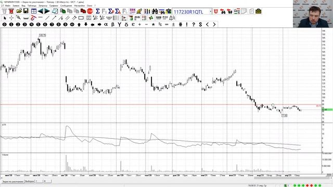This screenshot has height=187, width=333.
Task: Insert the exclamation mark marker
Action: click(x=187, y=24)
